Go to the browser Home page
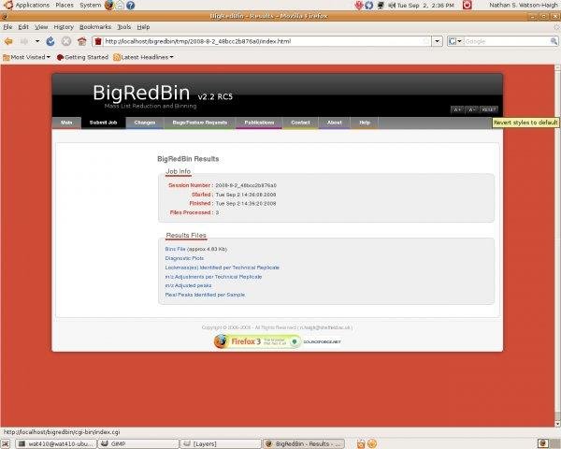561x449 pixels. [82, 41]
